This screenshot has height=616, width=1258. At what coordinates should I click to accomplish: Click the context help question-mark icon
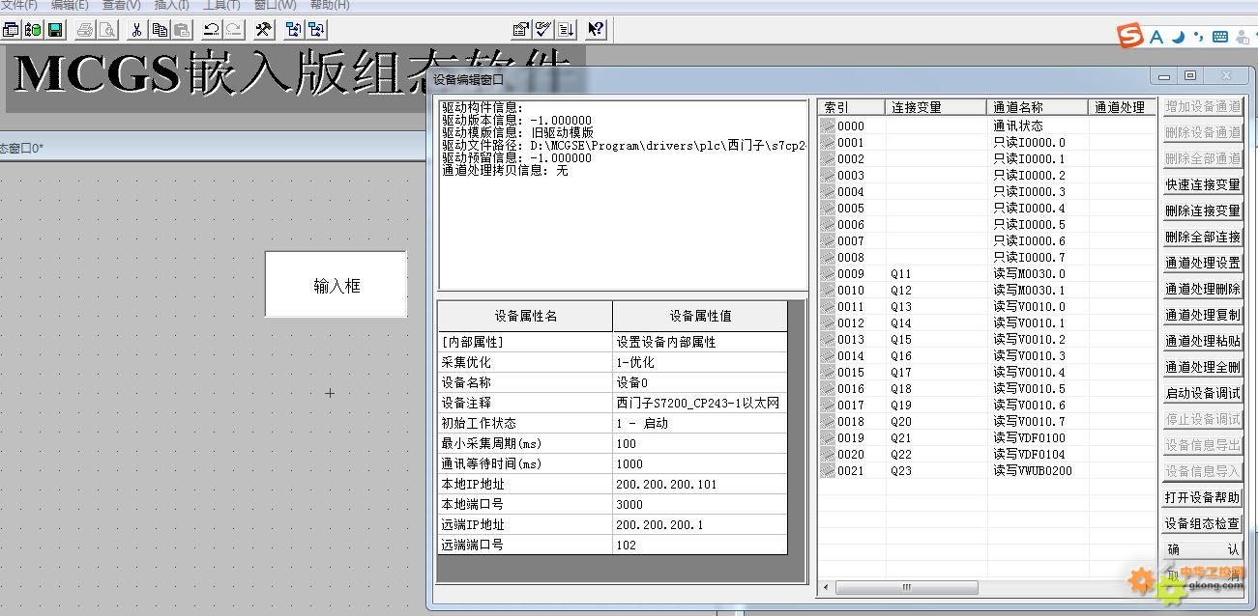click(x=597, y=29)
